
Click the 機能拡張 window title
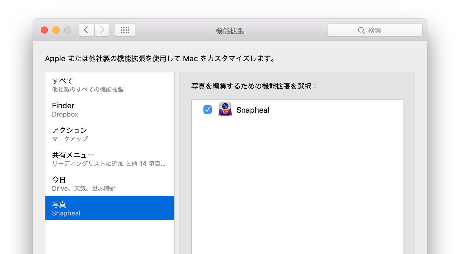pos(230,31)
